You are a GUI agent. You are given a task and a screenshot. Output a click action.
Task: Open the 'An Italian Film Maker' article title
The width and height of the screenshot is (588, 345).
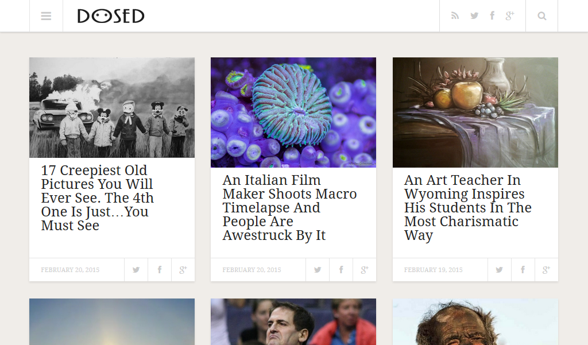pos(289,208)
